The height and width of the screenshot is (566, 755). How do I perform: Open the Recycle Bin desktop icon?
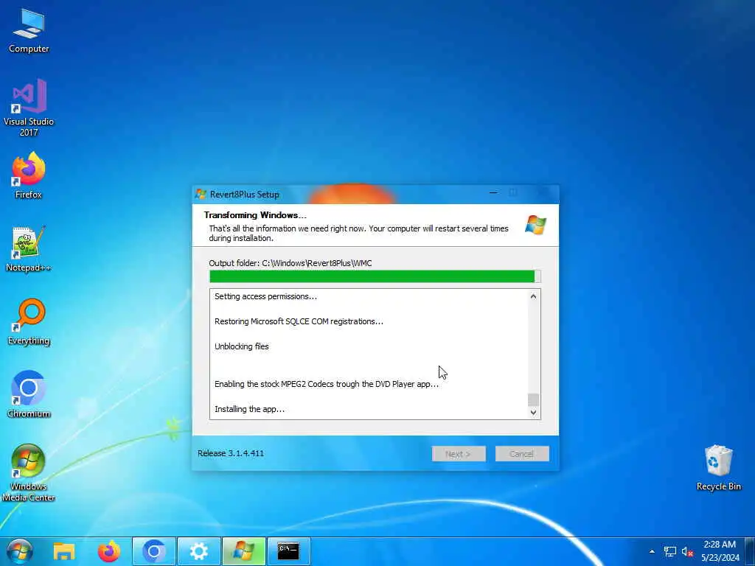coord(718,468)
